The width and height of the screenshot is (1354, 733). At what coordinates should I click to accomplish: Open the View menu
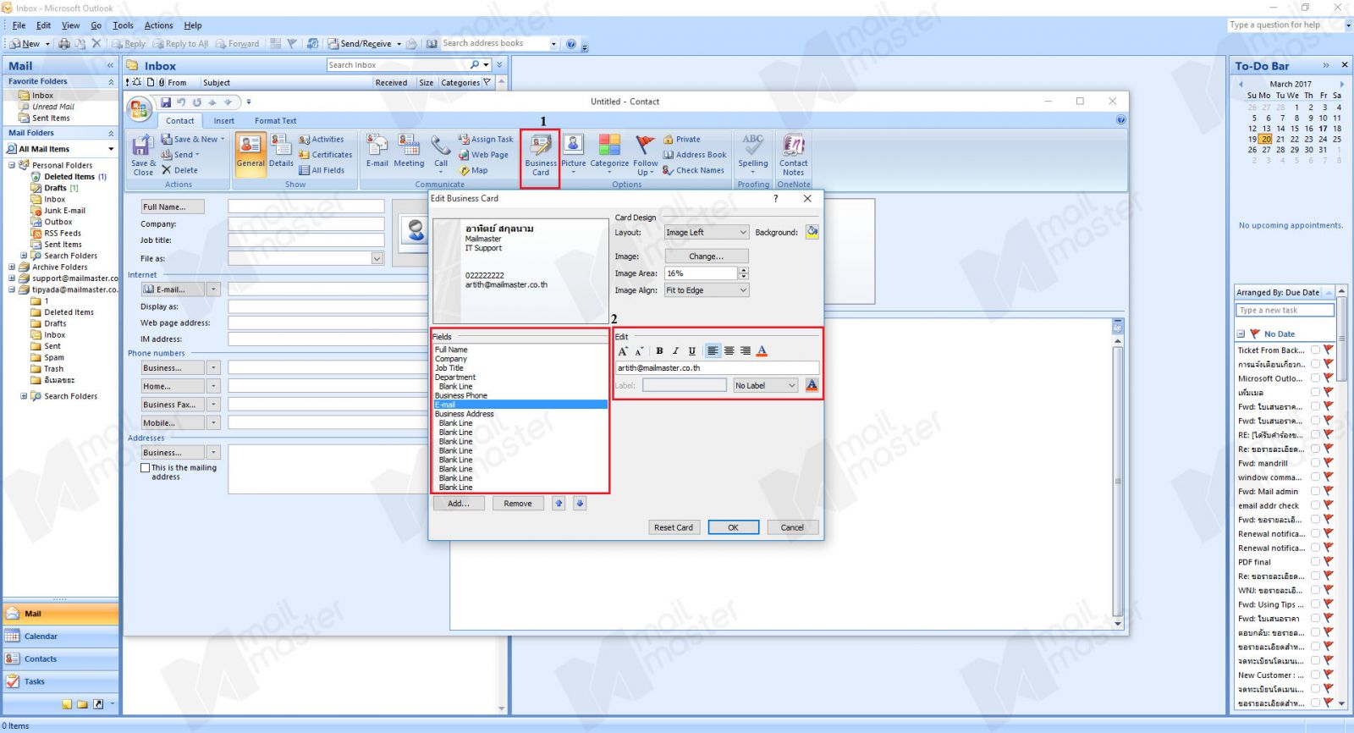[x=70, y=25]
